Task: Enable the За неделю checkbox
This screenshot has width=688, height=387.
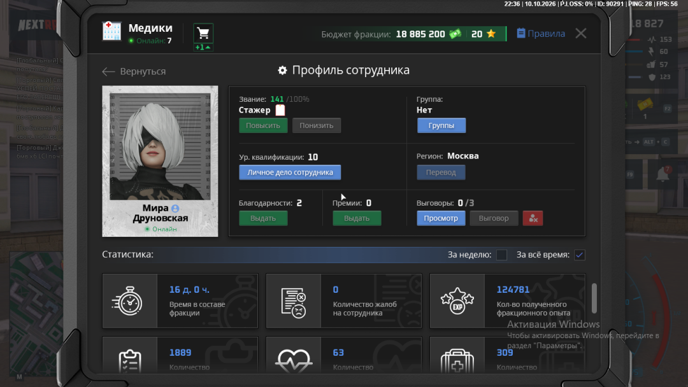Action: click(x=501, y=255)
